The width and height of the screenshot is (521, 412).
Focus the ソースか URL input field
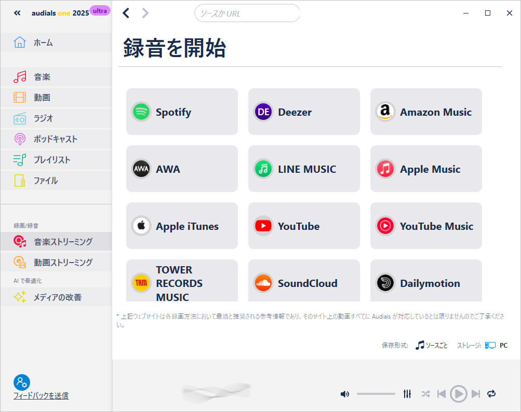[247, 13]
